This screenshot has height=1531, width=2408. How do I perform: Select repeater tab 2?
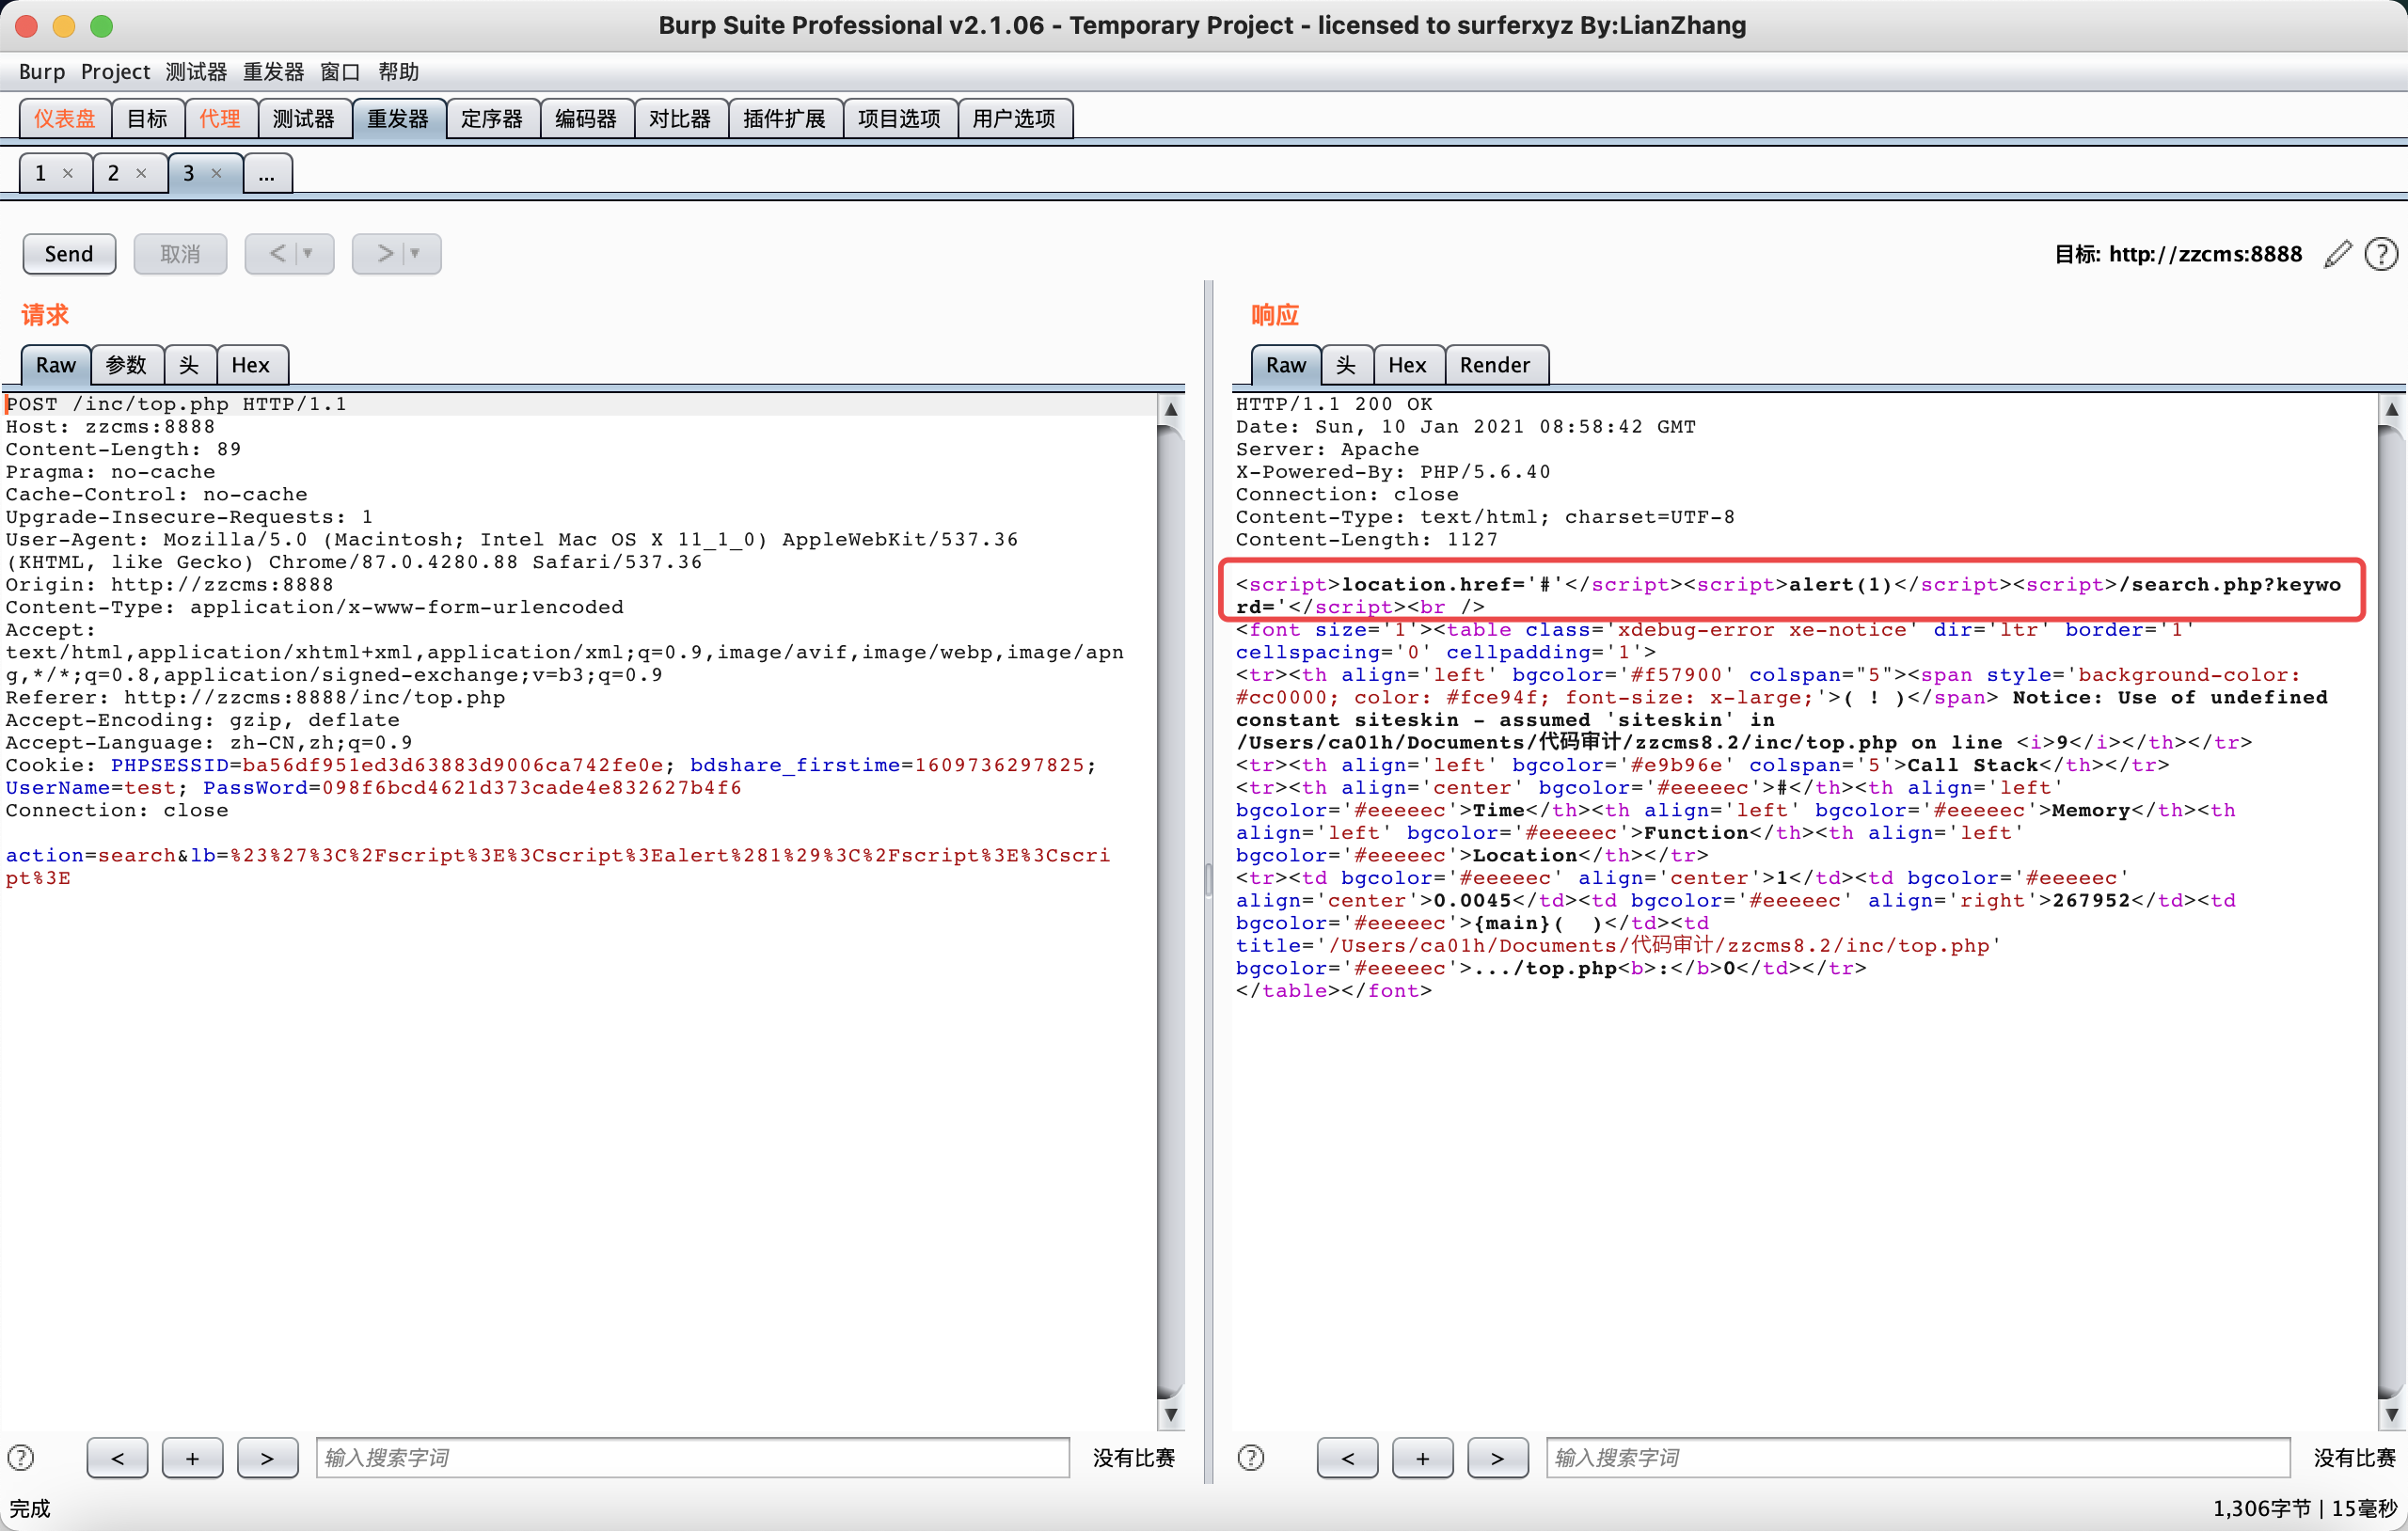pos(114,173)
